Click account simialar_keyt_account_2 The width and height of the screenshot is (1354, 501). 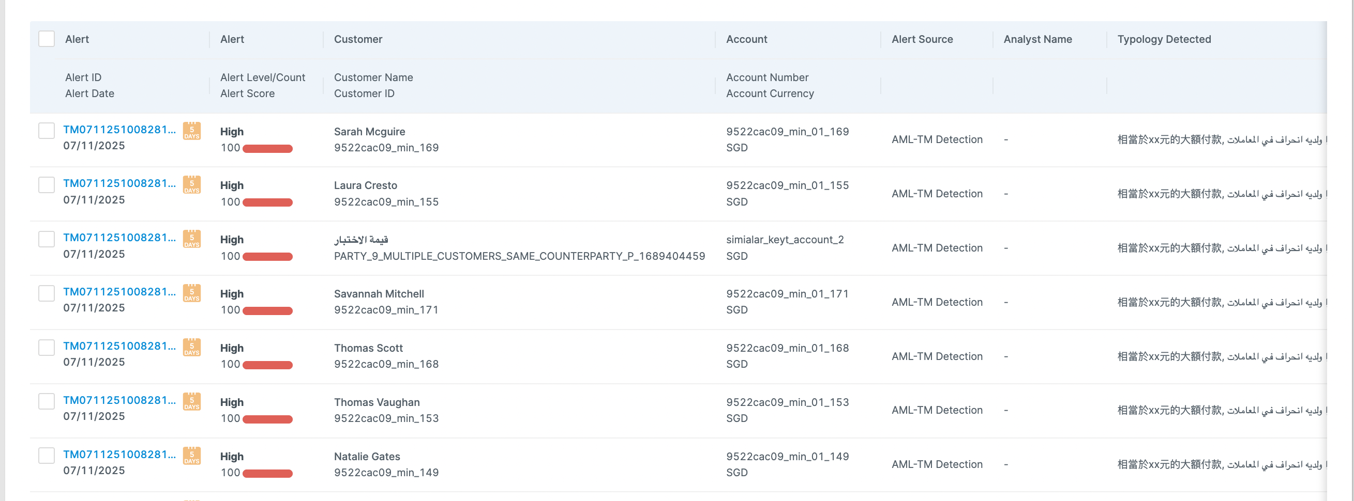(785, 240)
